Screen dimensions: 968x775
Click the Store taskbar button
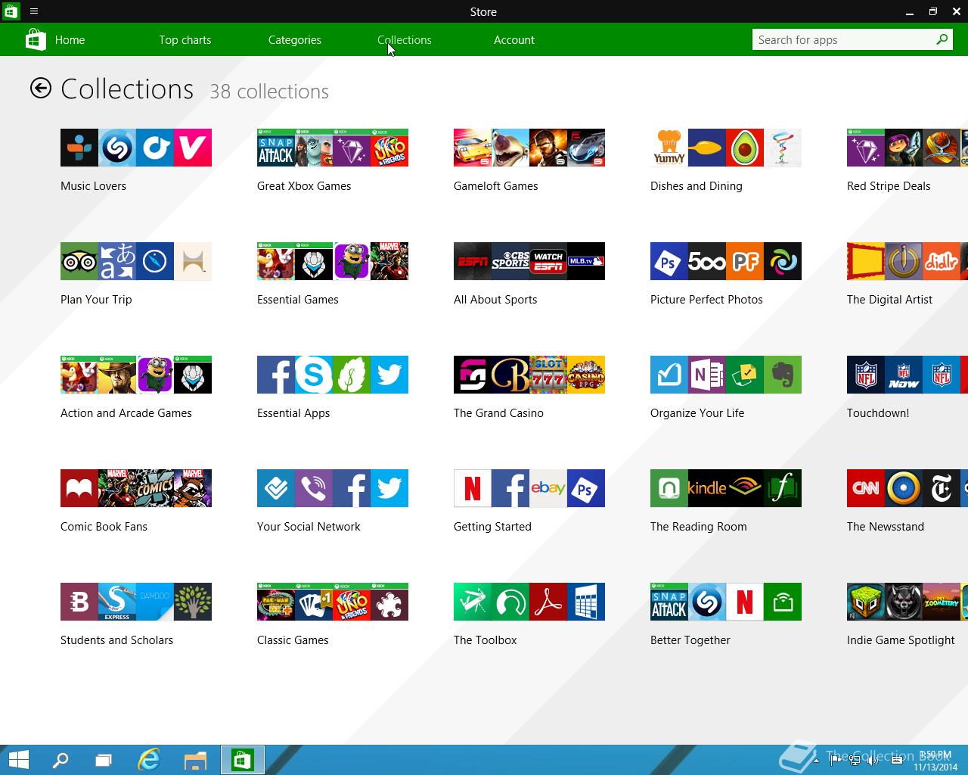243,760
